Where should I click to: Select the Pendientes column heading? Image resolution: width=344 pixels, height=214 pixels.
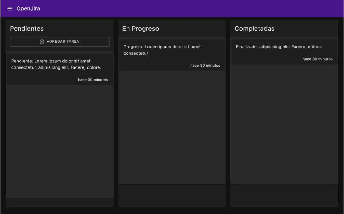27,29
